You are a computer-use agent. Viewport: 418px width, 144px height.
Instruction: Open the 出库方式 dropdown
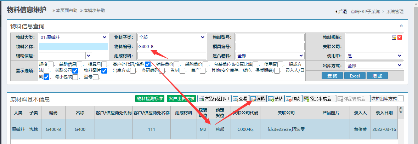click(374, 65)
